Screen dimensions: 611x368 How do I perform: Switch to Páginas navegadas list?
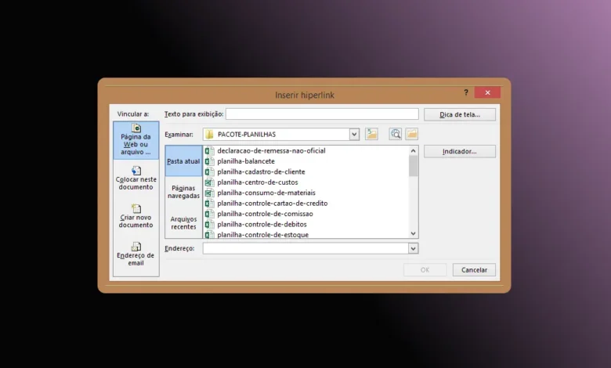(x=183, y=192)
